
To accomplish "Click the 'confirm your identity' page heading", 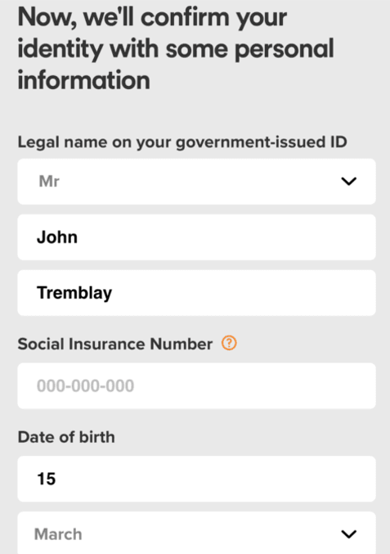I will tap(176, 48).
